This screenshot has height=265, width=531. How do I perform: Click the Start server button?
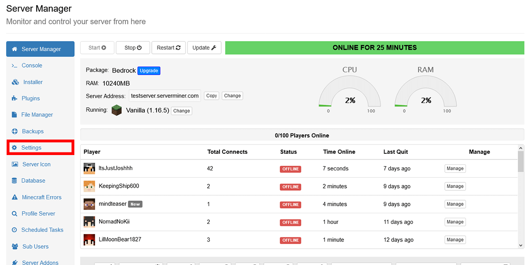click(x=97, y=48)
